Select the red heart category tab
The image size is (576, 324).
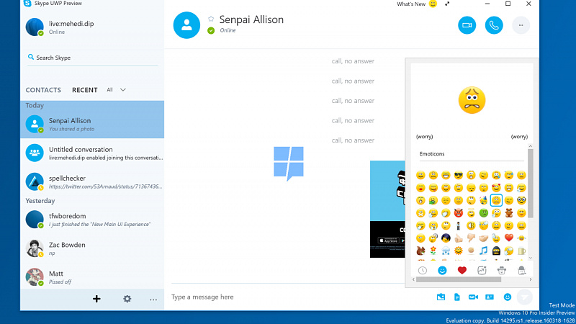point(462,271)
